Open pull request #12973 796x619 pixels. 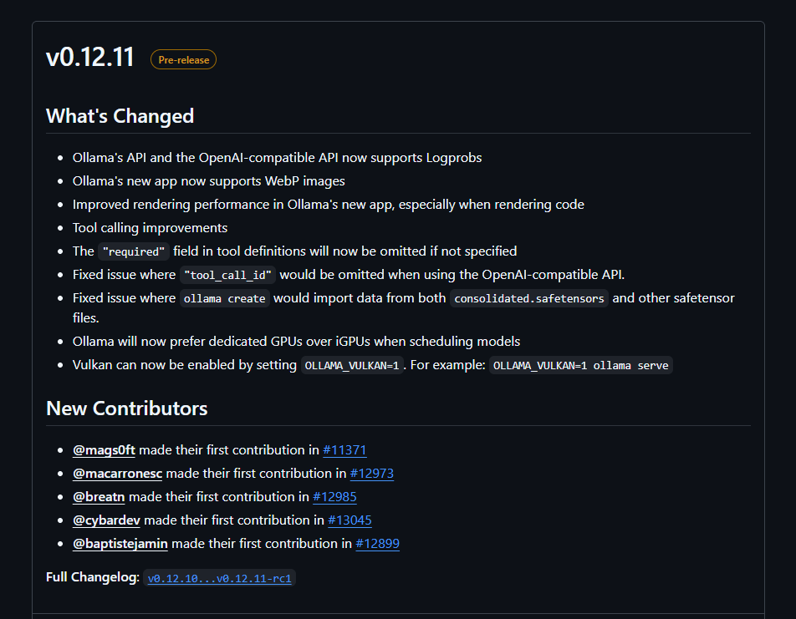tap(372, 474)
